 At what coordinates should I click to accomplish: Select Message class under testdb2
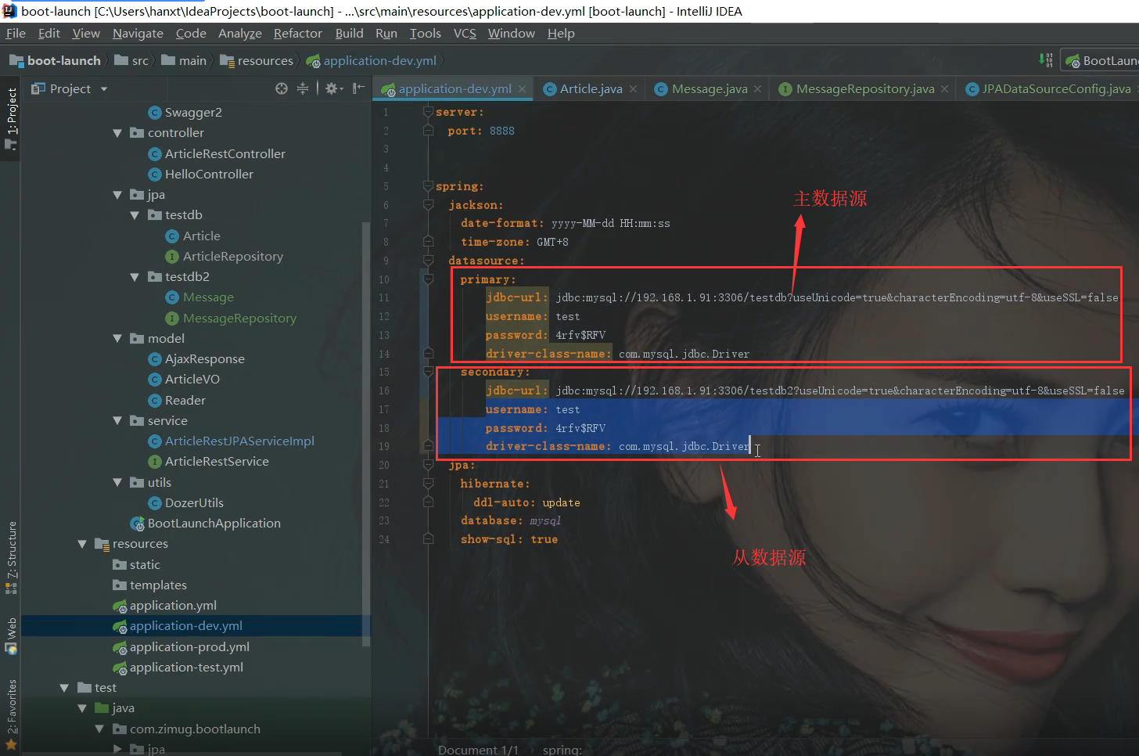click(199, 297)
